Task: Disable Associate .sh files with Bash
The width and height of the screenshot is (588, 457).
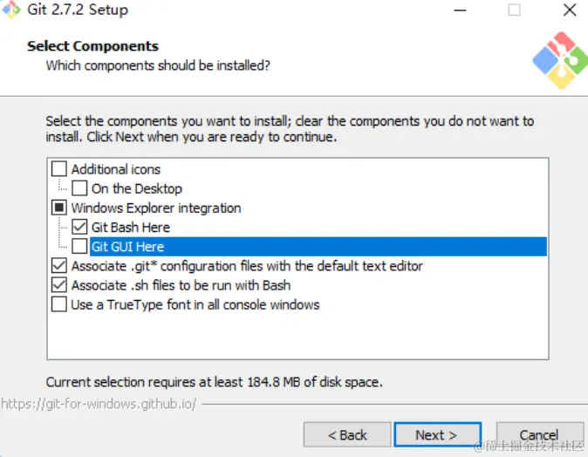Action: (59, 285)
